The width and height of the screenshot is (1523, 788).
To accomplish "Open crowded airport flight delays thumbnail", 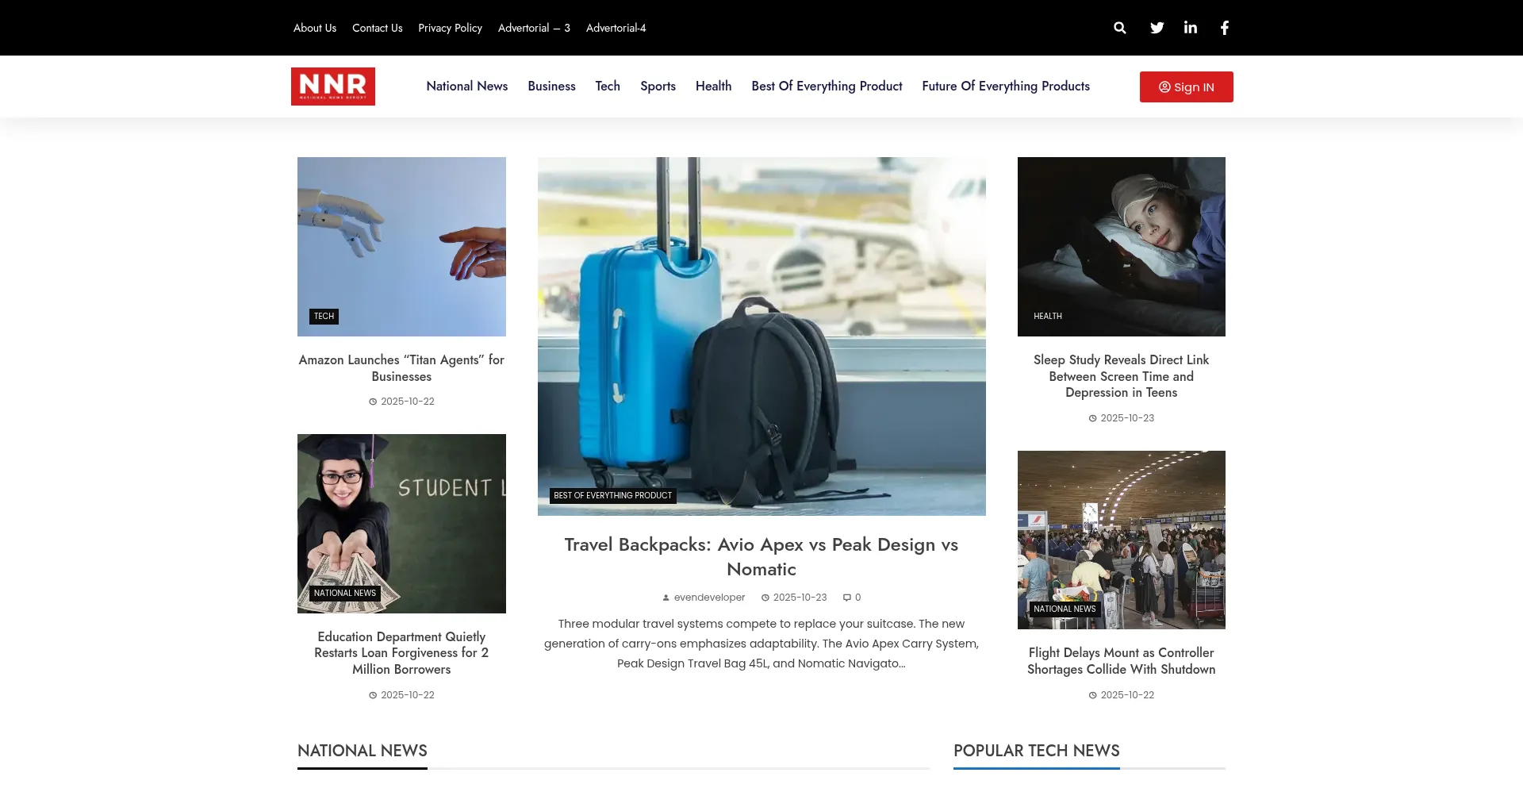I will (1122, 540).
